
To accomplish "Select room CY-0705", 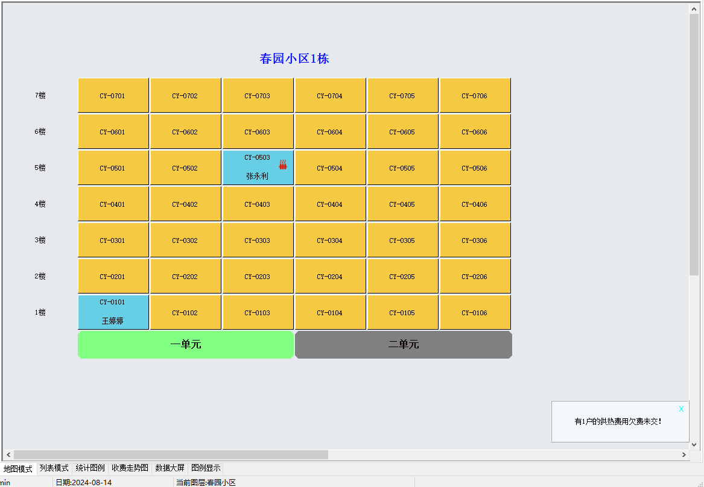I will [x=403, y=95].
